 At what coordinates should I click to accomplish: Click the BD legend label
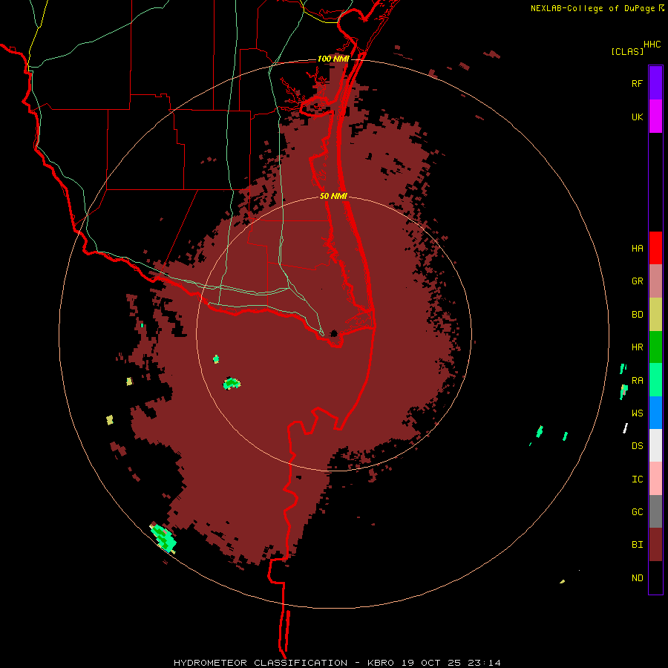(637, 315)
